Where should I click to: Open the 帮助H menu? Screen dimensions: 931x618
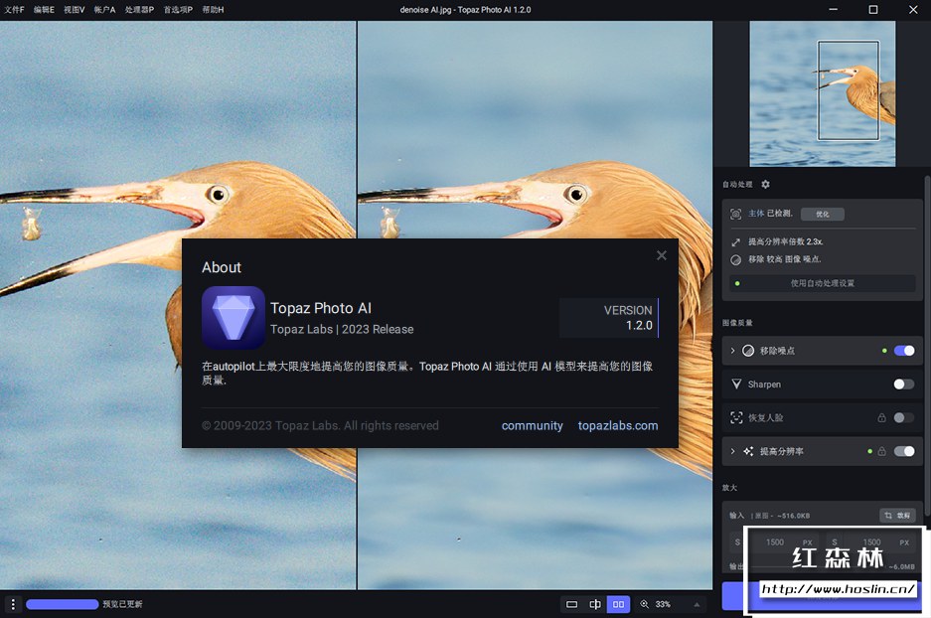point(214,10)
